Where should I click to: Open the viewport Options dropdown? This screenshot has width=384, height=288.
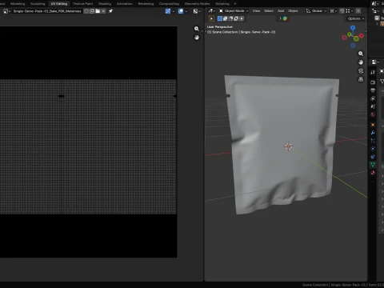[x=356, y=18]
